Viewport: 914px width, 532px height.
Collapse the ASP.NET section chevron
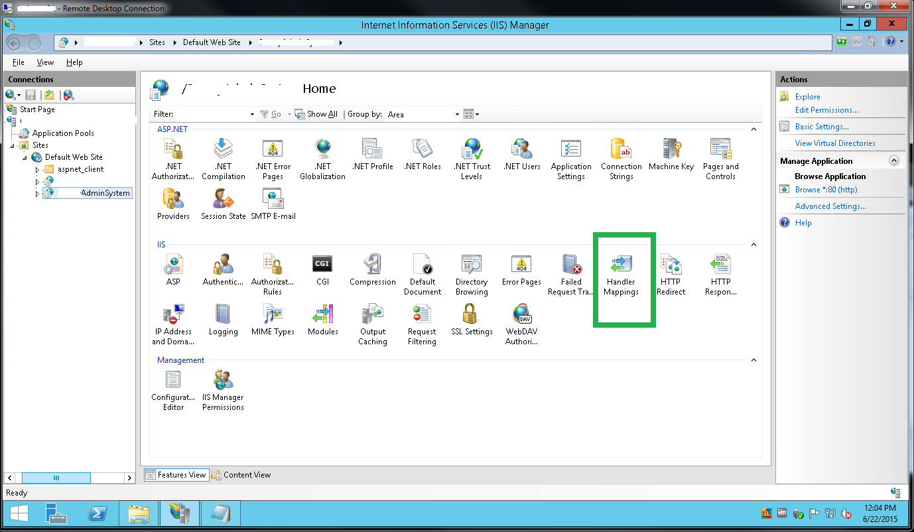coord(753,129)
